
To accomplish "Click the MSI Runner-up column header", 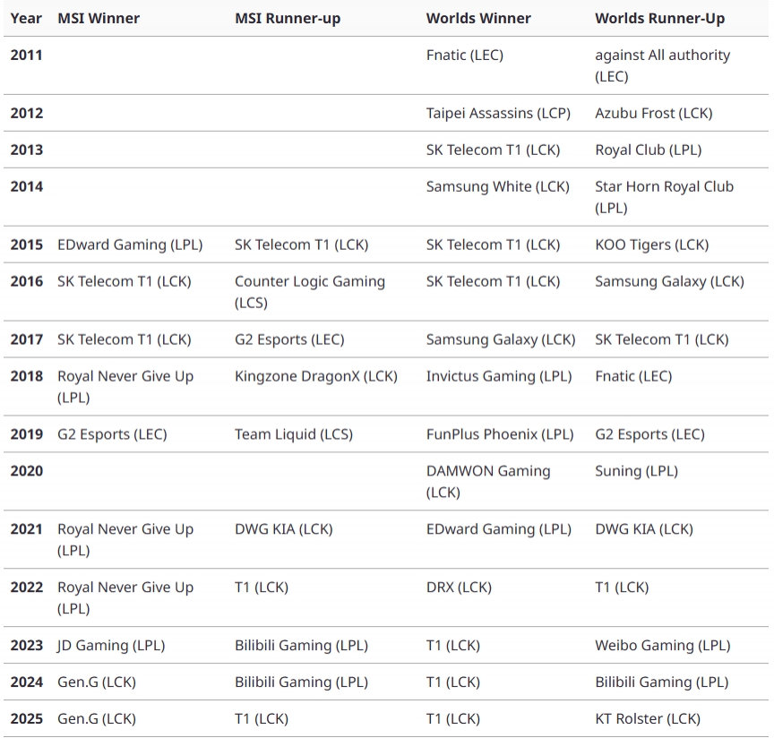I will [x=288, y=18].
